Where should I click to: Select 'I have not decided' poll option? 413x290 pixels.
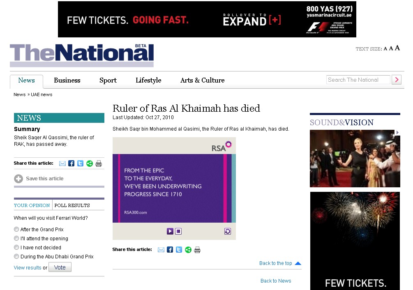(x=16, y=247)
